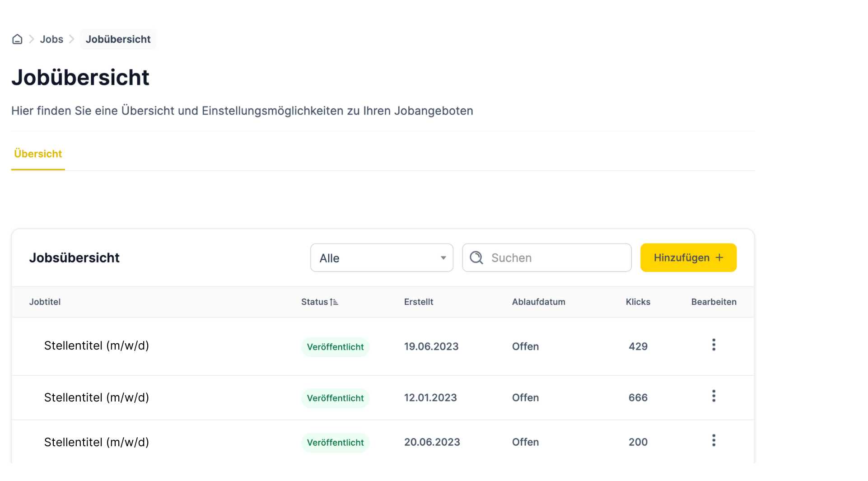Screen dimensions: 868x481
Task: Click Offen in the 12.01.2023 row
Action: click(x=526, y=397)
